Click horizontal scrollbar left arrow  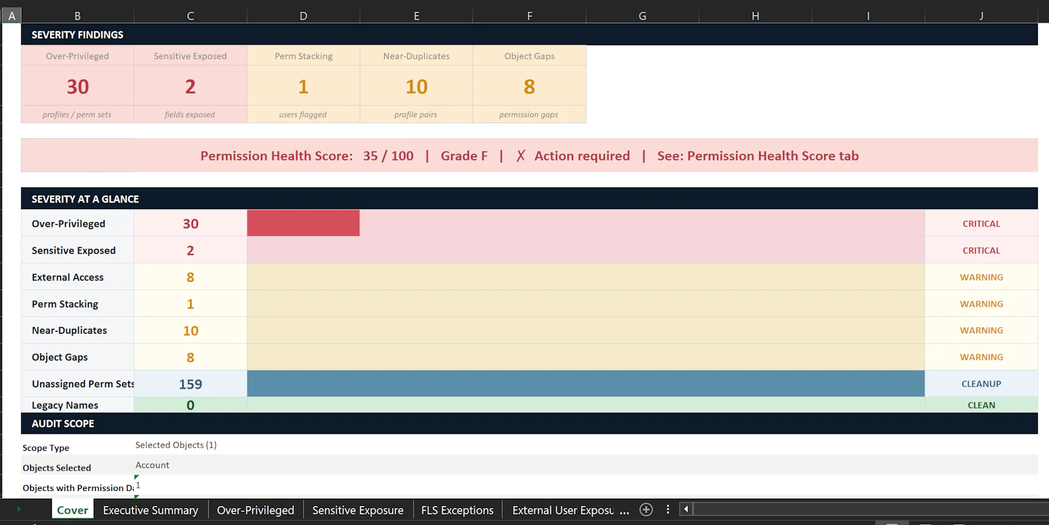[x=686, y=509]
